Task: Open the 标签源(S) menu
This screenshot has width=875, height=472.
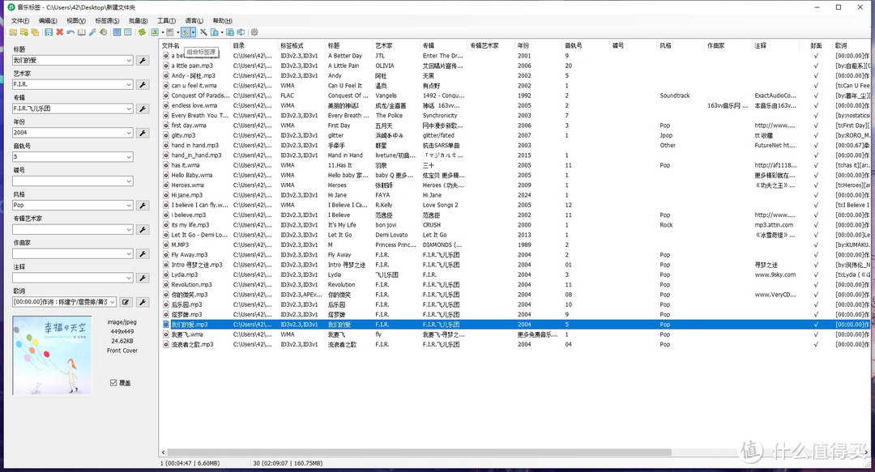Action: (106, 20)
